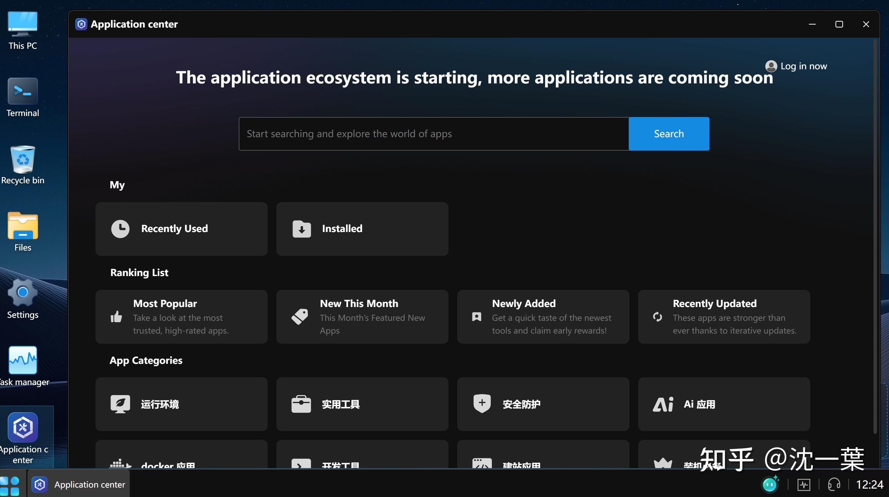Click the Newly Added bookmark icon
This screenshot has height=497, width=889.
click(476, 317)
